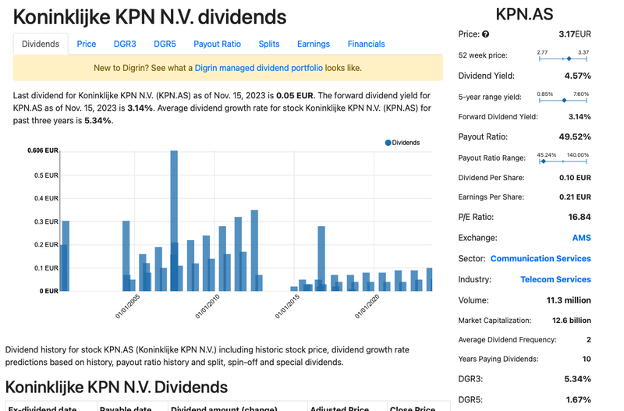Click the Years Paying Dividends value 10

[587, 359]
